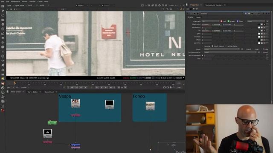Viewport: 273px width, 153px height.
Task: Open the viewer sRGB colorspace dropdown
Action: coord(44,6)
